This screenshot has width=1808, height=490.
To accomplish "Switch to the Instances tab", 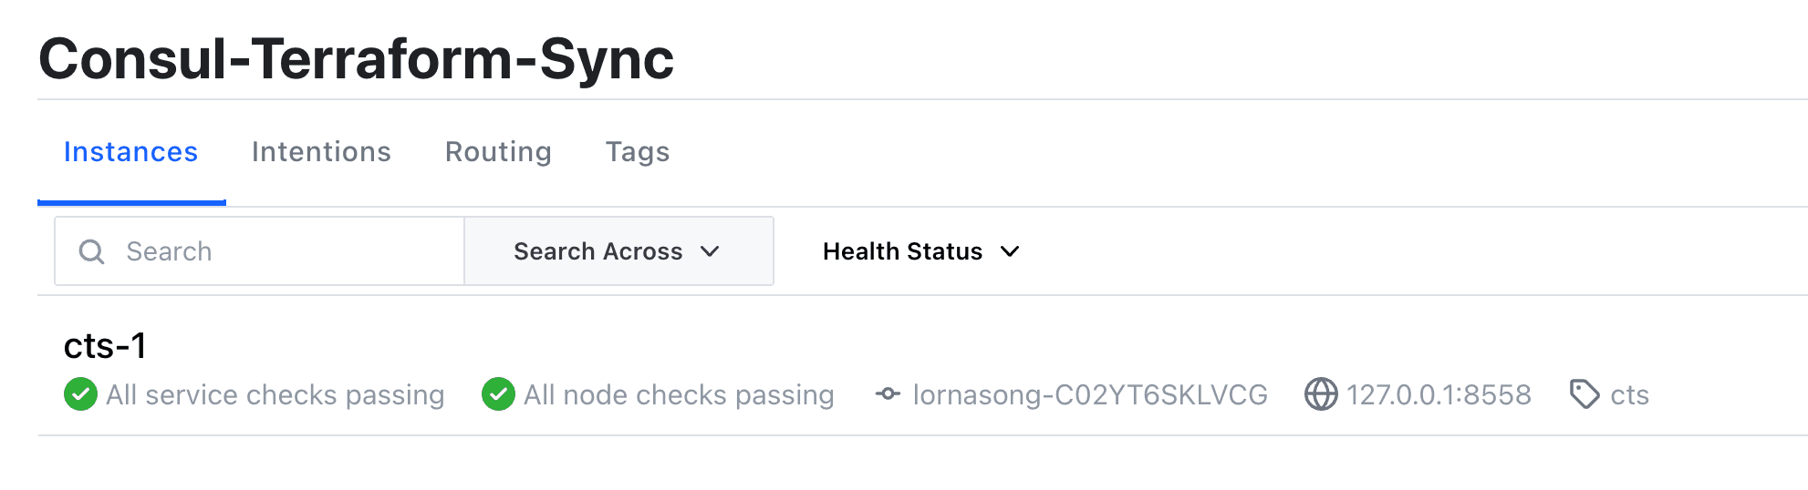I will (x=130, y=152).
